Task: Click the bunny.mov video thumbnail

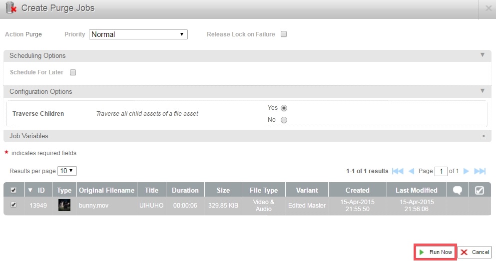Action: pos(64,205)
